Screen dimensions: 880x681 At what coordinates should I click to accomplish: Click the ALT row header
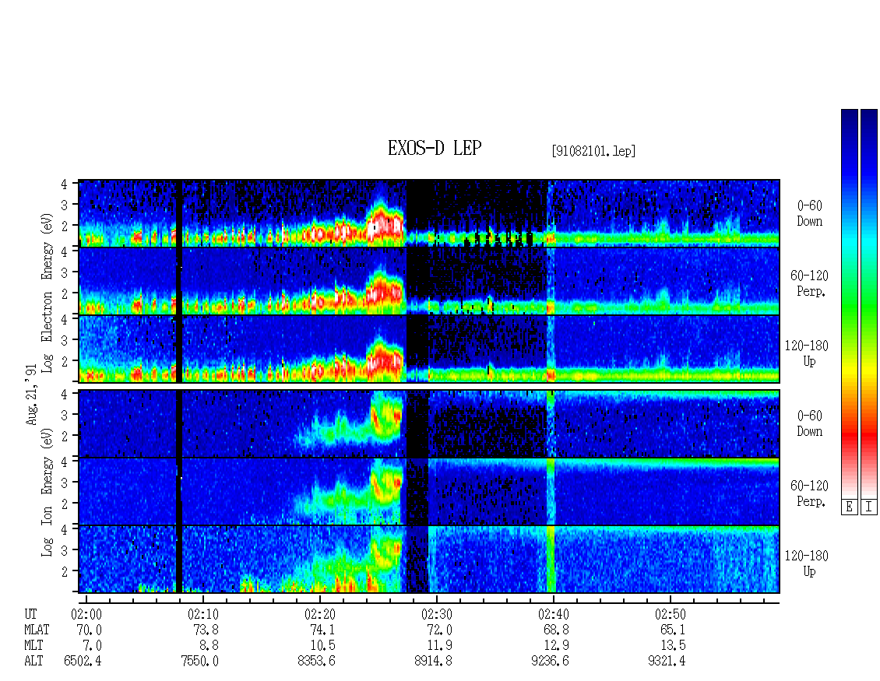point(33,662)
